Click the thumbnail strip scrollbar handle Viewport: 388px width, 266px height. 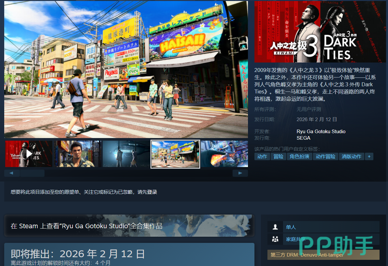[32, 173]
